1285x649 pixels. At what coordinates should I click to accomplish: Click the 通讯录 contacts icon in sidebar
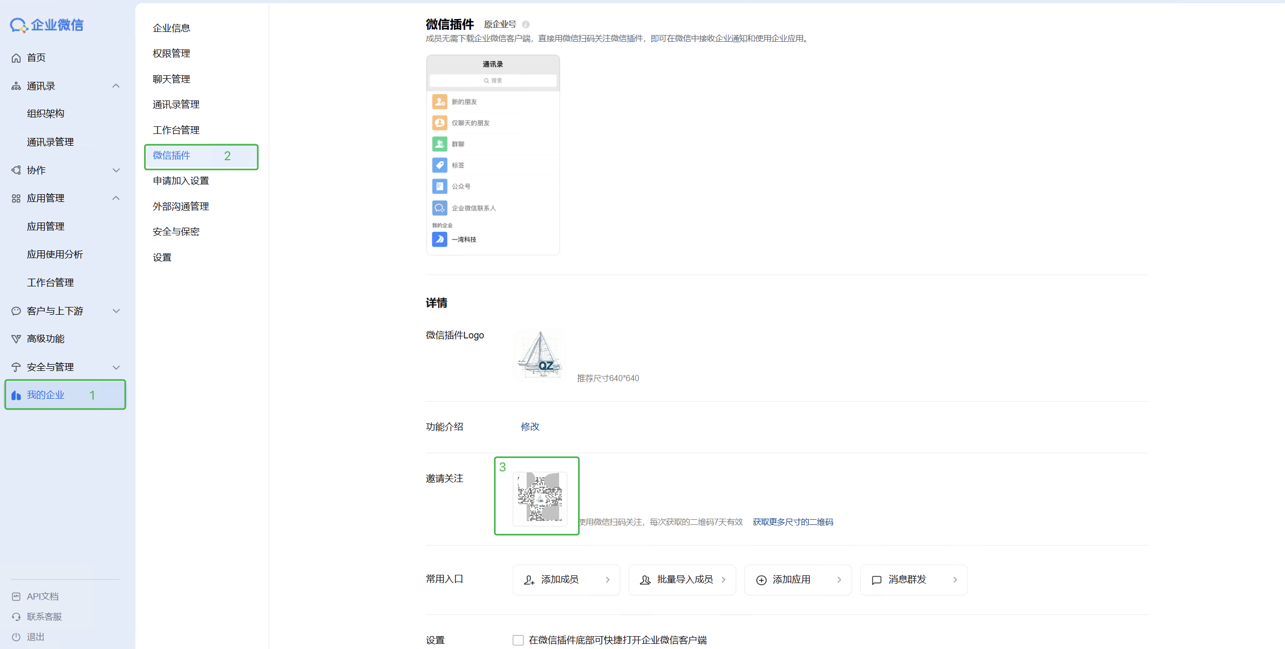[x=15, y=86]
